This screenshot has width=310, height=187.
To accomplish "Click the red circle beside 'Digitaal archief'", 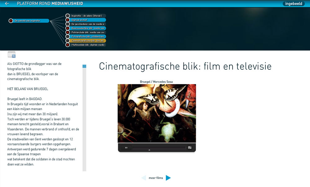I will click(68, 20).
